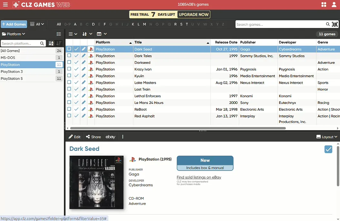Sort platform folders alphabetically icon
The width and height of the screenshot is (340, 221).
51,43
